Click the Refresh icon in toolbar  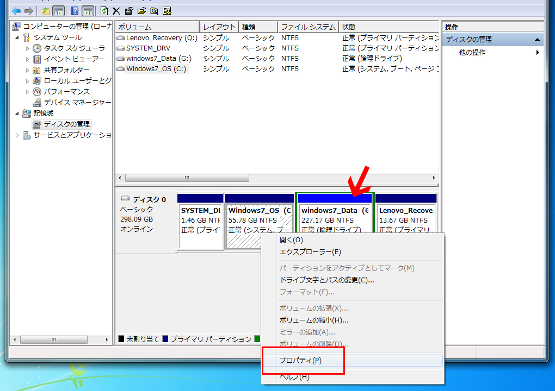[x=104, y=11]
